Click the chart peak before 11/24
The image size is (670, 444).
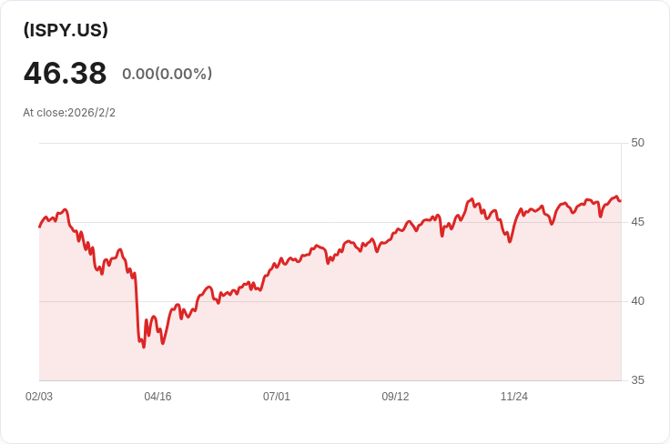(x=472, y=199)
